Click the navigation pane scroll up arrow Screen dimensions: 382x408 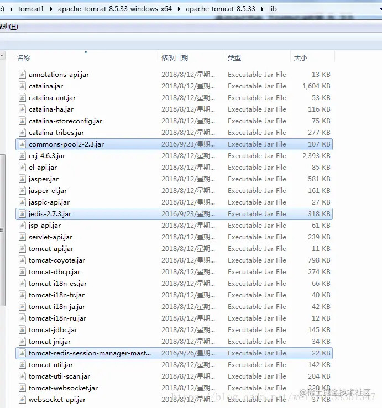click(2, 55)
